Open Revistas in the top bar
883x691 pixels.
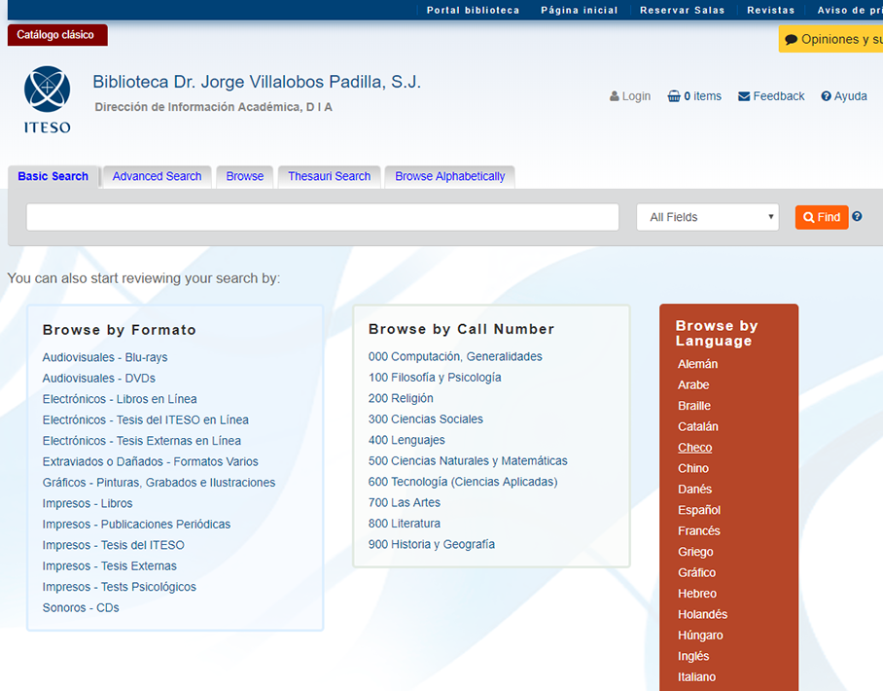(771, 10)
